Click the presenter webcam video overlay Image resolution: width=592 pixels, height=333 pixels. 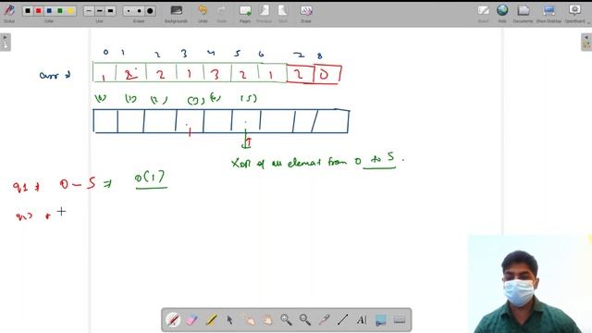click(x=530, y=284)
